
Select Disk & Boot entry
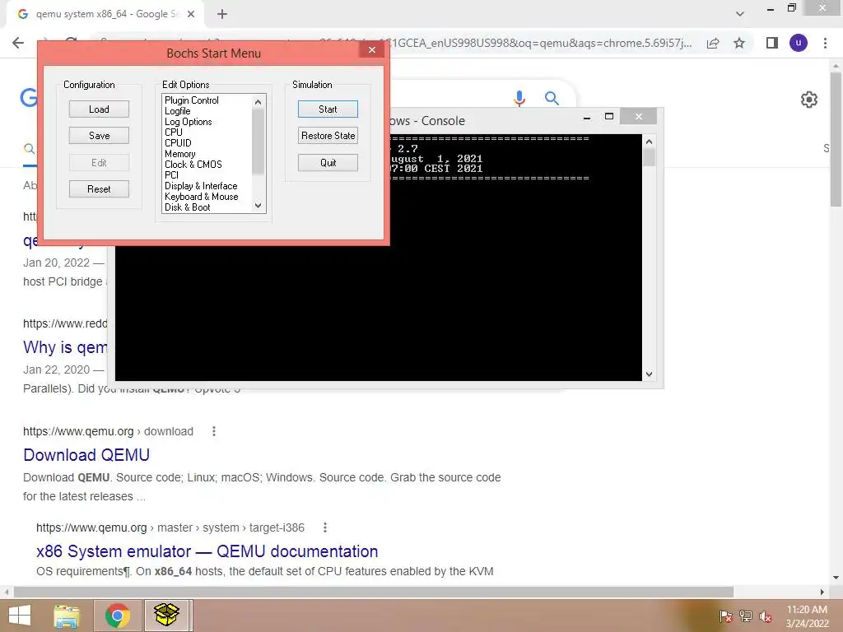187,207
